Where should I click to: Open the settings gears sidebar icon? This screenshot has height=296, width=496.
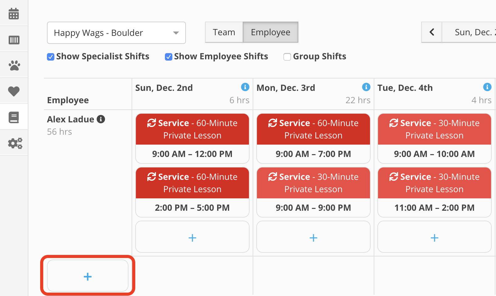(x=15, y=143)
